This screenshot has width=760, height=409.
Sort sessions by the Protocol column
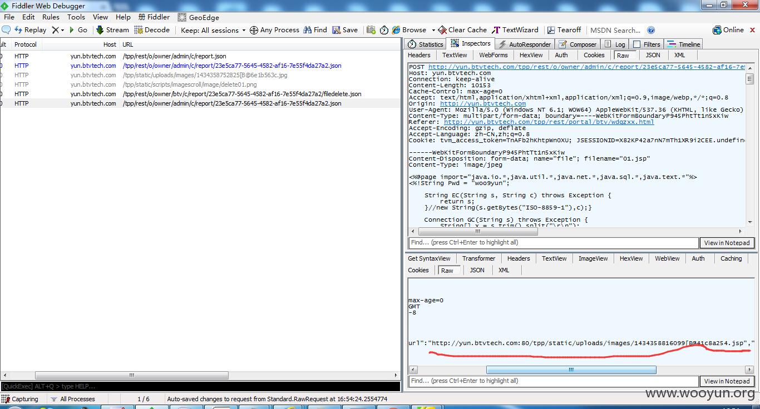[26, 44]
